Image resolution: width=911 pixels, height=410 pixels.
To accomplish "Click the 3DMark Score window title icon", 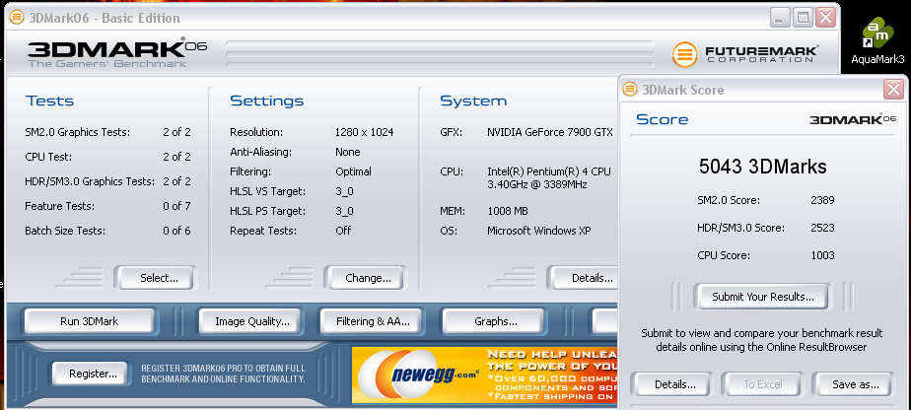I will tap(630, 89).
